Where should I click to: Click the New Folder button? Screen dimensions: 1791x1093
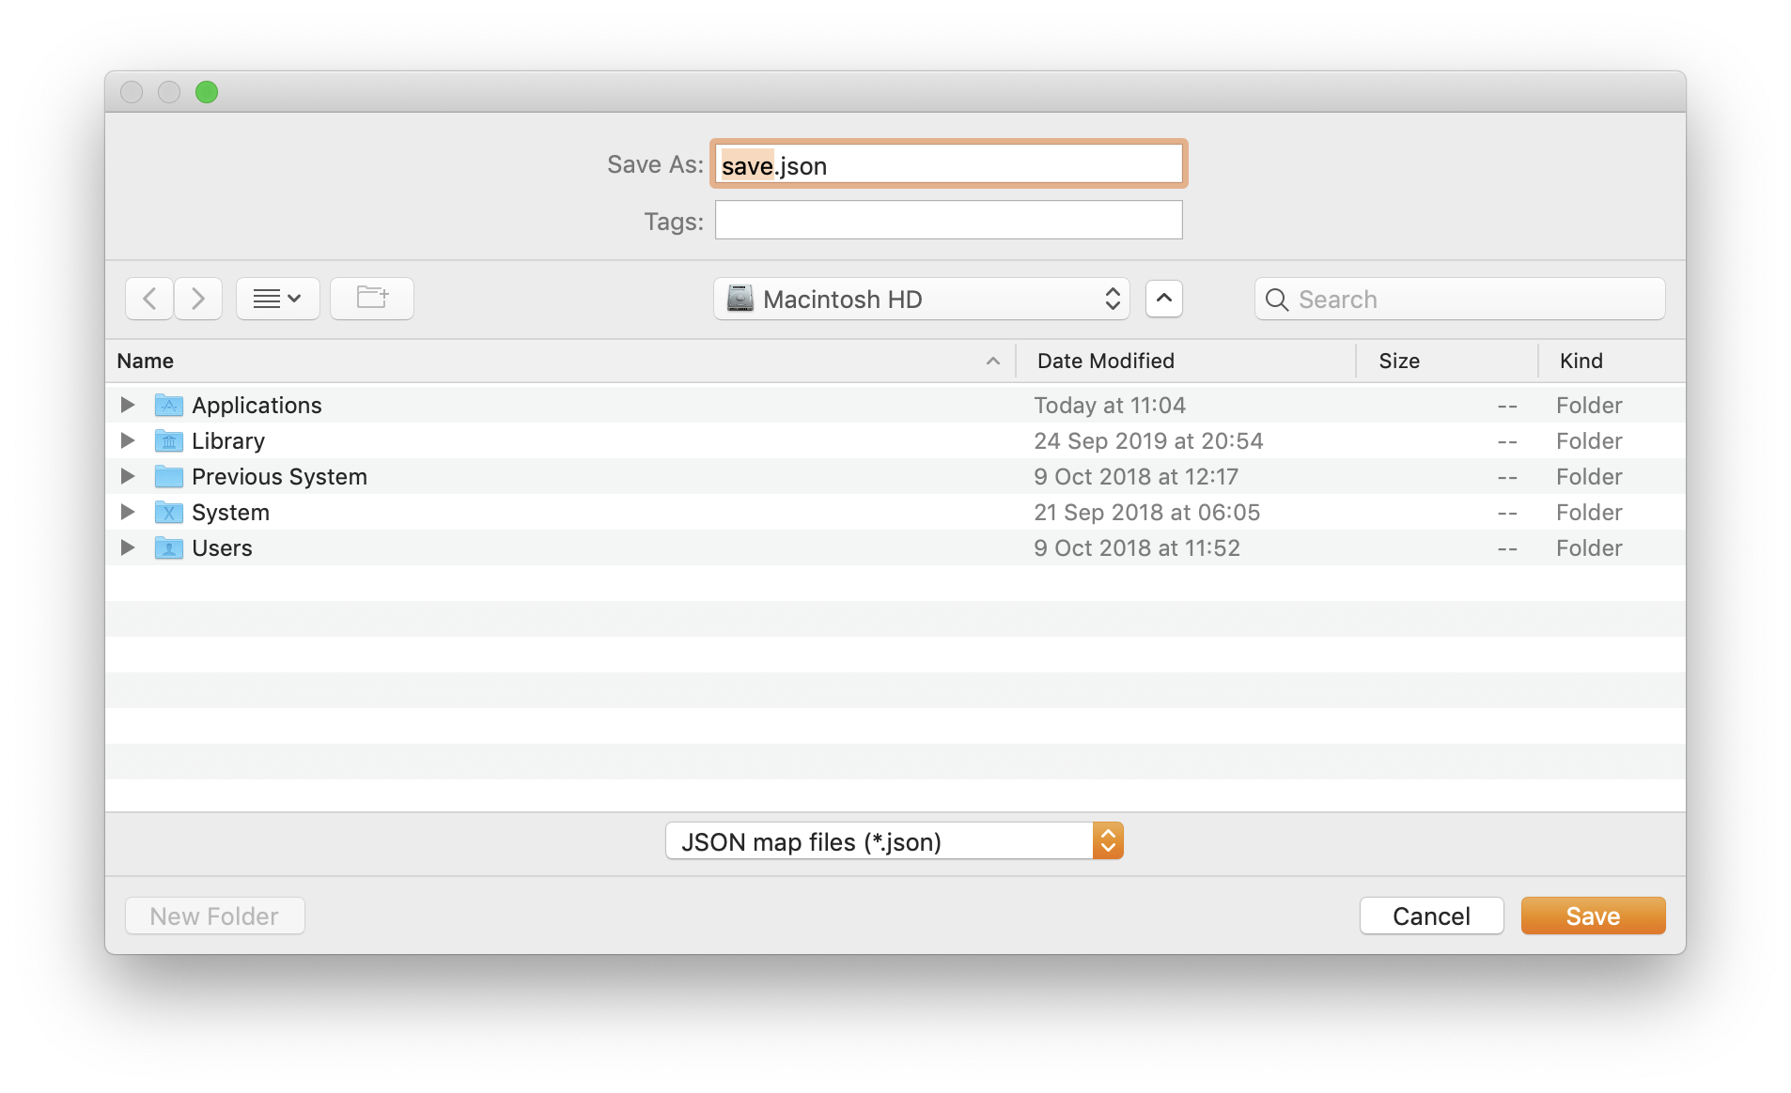tap(214, 916)
